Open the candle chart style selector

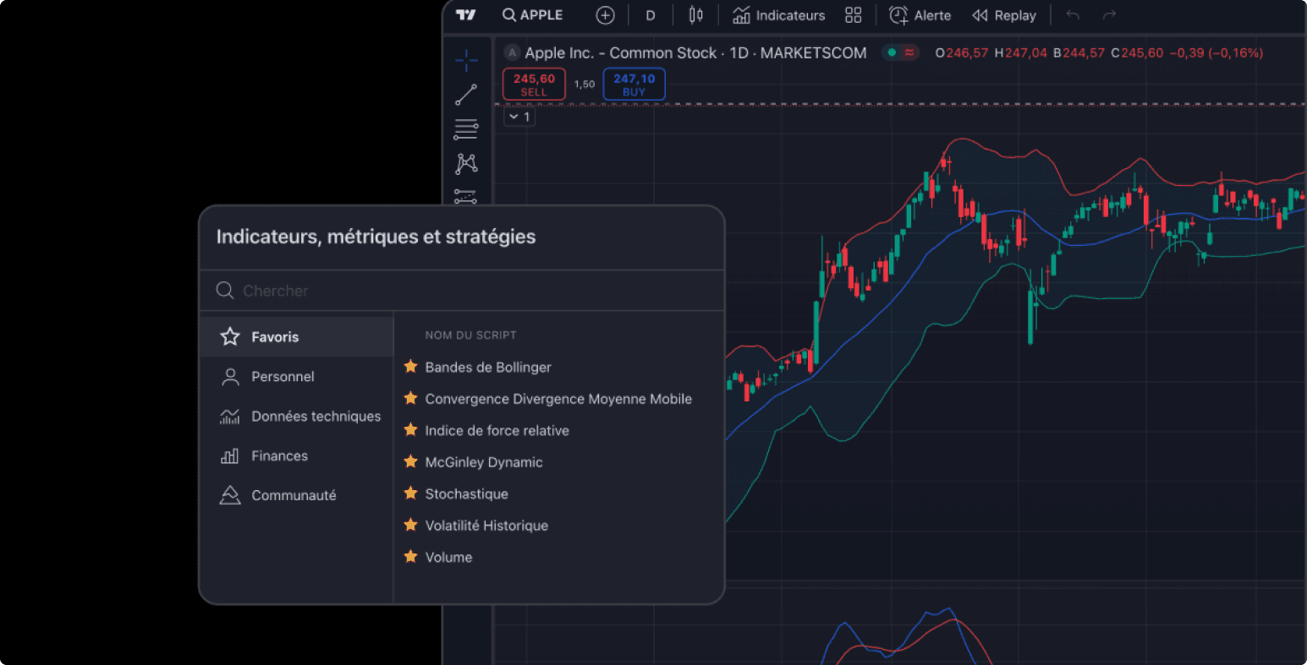(x=695, y=14)
